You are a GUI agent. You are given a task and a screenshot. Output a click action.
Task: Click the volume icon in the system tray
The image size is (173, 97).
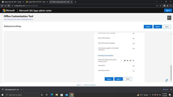[160, 95]
